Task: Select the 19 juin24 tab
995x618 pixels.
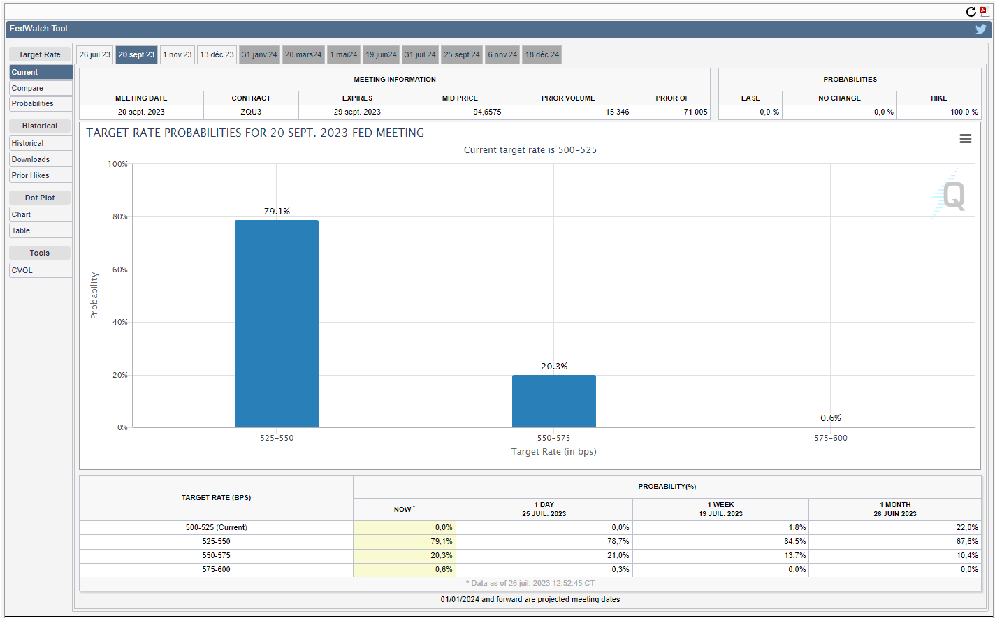Action: pos(381,54)
